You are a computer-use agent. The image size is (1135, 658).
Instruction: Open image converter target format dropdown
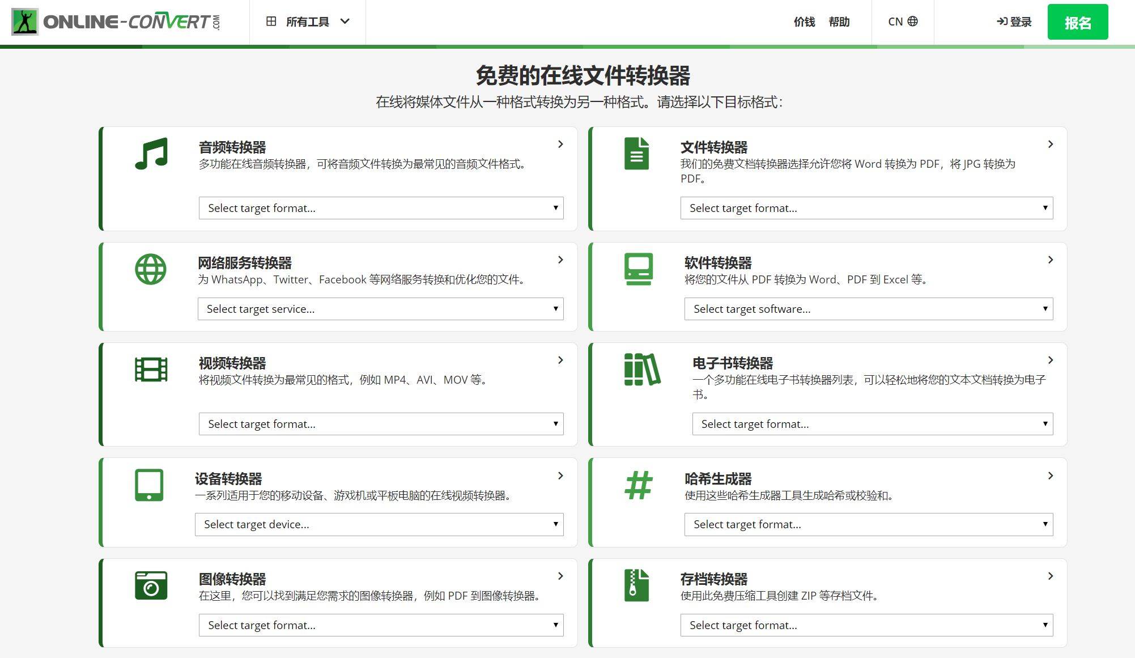(x=381, y=625)
